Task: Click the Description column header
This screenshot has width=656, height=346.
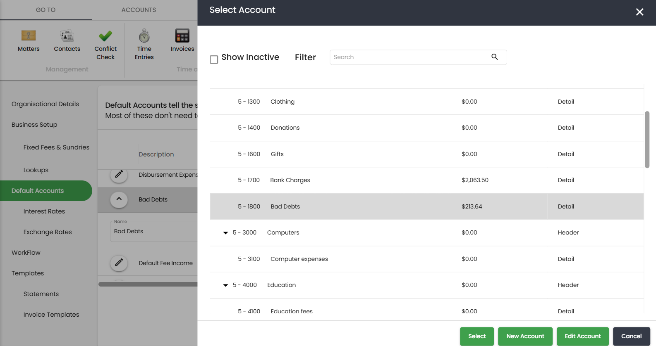Action: click(x=156, y=154)
